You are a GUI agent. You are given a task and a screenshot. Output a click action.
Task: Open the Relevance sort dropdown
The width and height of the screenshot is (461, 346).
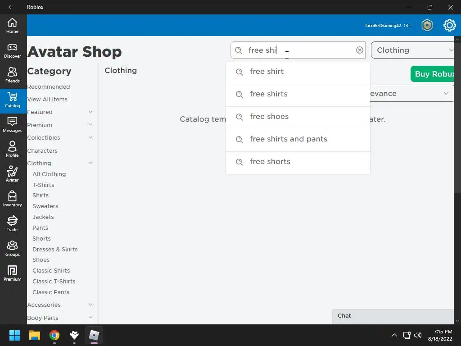pos(412,93)
